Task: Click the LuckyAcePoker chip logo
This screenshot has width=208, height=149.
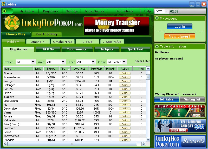Action: pyautogui.click(x=12, y=23)
